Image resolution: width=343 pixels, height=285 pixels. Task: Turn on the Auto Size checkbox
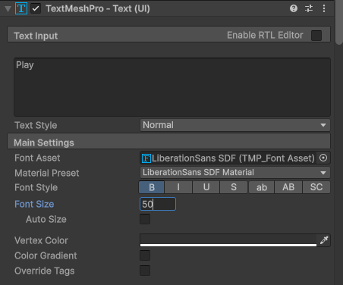coord(145,219)
